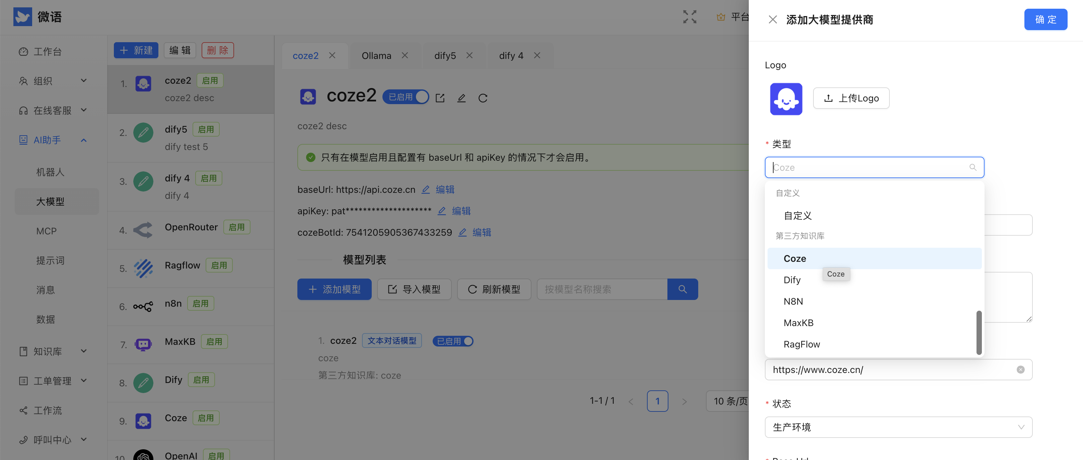Edit the coze2 provider name (pencil icon)
The image size is (1083, 460).
(461, 97)
